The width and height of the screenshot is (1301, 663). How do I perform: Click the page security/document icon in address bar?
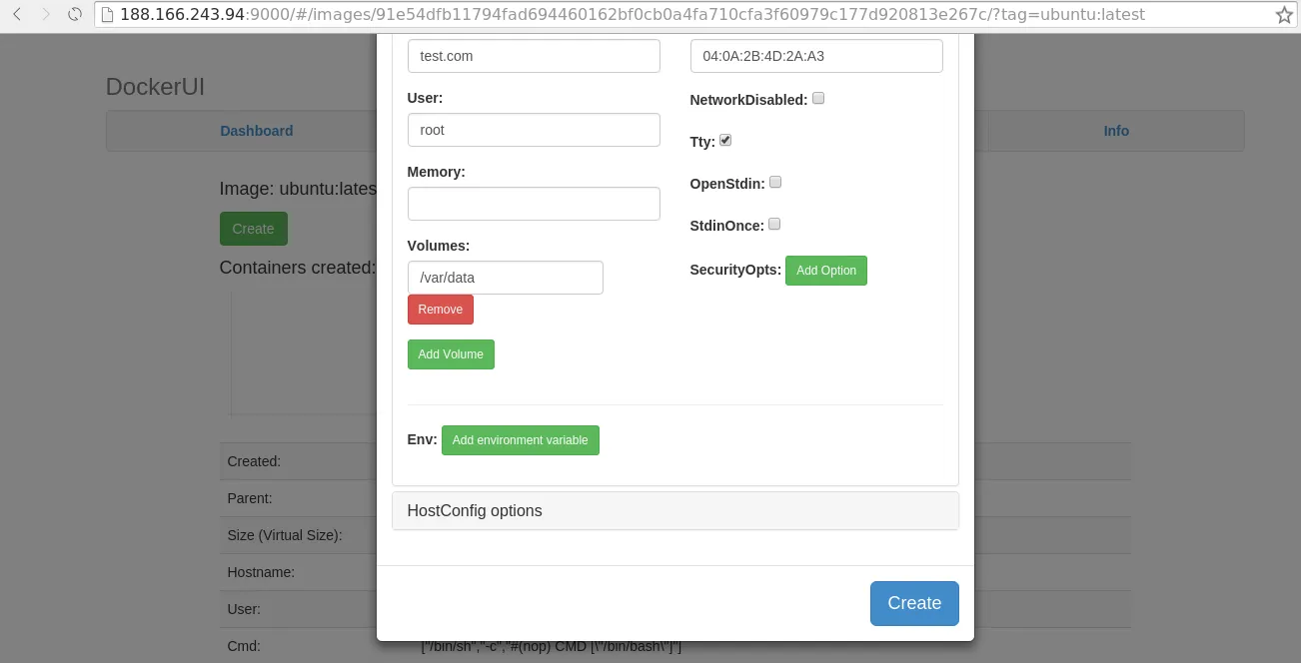(x=105, y=14)
